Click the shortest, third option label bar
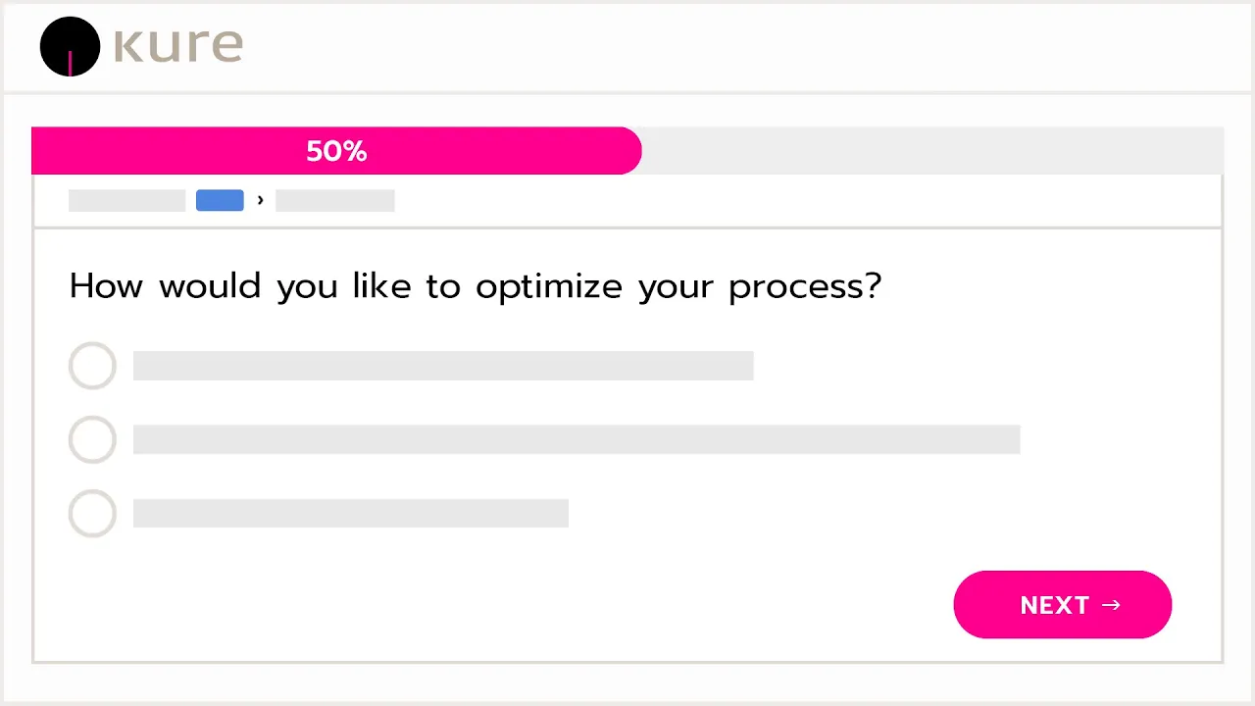This screenshot has height=706, width=1255. click(350, 513)
